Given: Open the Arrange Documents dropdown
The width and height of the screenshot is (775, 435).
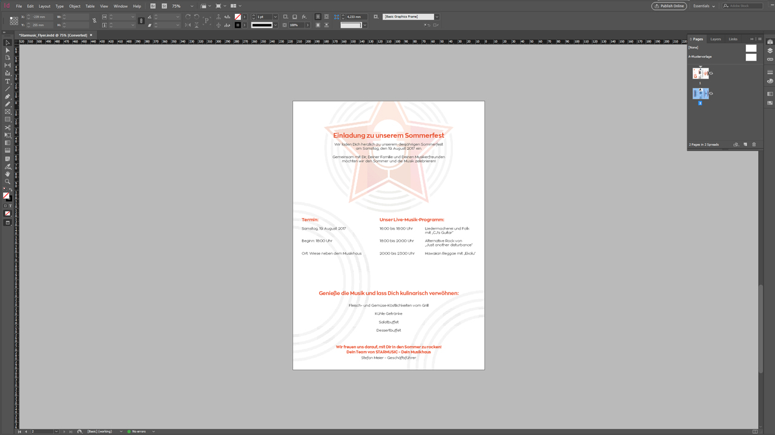Looking at the screenshot, I should coord(236,5).
